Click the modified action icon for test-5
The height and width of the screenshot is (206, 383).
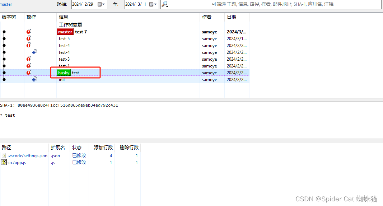(x=29, y=38)
